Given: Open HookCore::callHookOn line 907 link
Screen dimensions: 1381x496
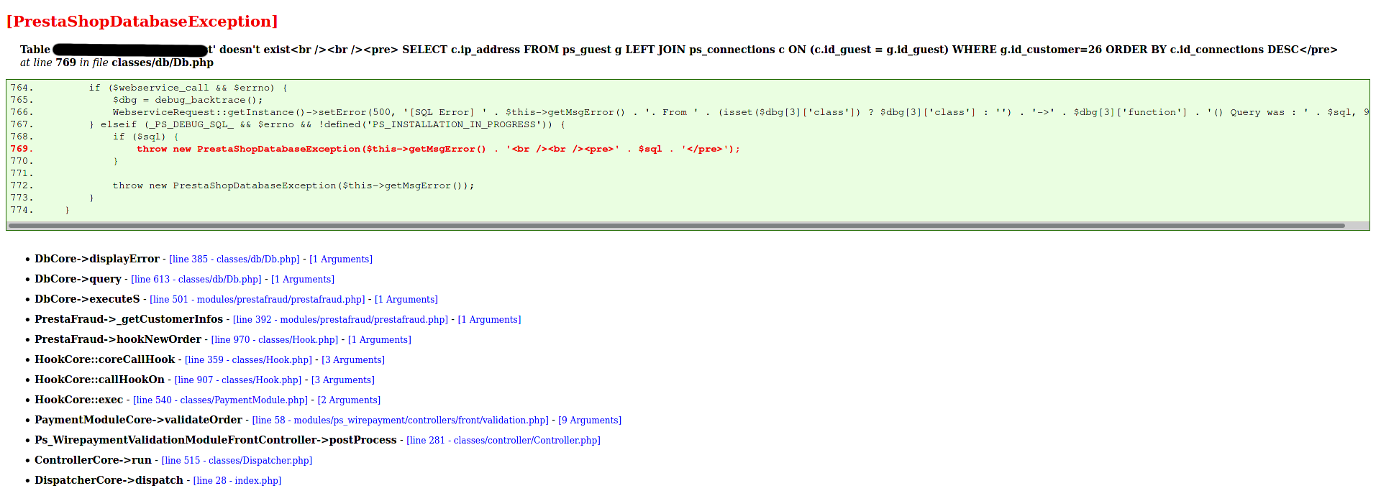Looking at the screenshot, I should pos(238,380).
